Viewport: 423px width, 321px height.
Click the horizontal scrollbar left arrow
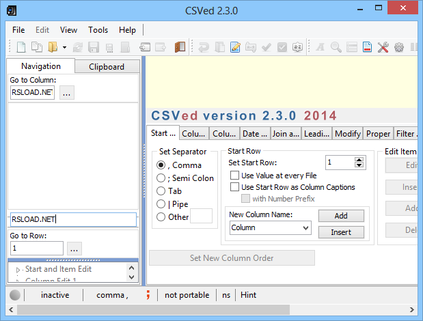[x=11, y=309]
